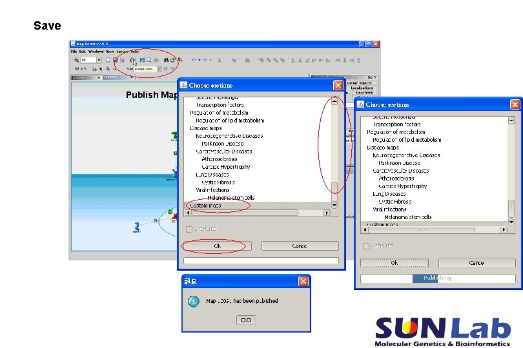This screenshot has height=348, width=523.
Task: Click Cancel in the front Choose sections dialog
Action: coord(300,246)
